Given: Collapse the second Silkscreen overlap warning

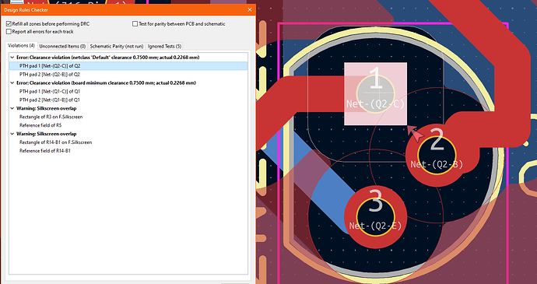Looking at the screenshot, I should [12, 134].
